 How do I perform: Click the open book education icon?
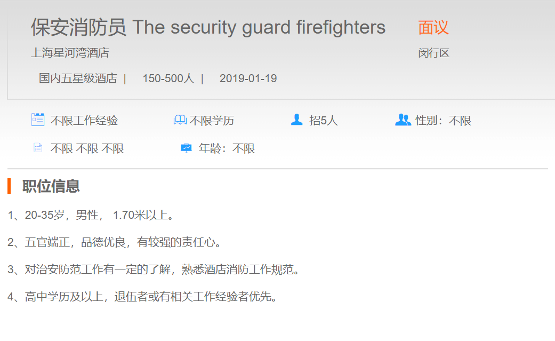(x=180, y=121)
